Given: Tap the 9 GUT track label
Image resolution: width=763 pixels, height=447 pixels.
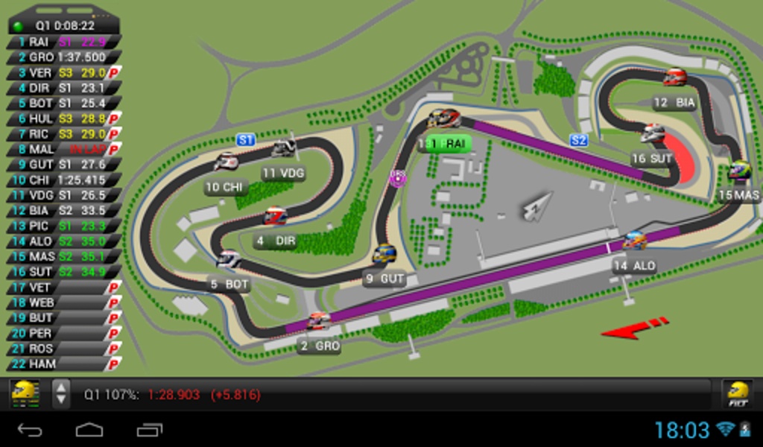Looking at the screenshot, I should tap(384, 279).
